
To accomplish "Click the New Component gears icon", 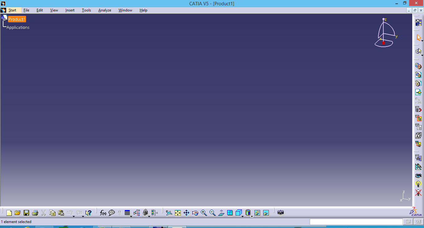I will click(418, 66).
